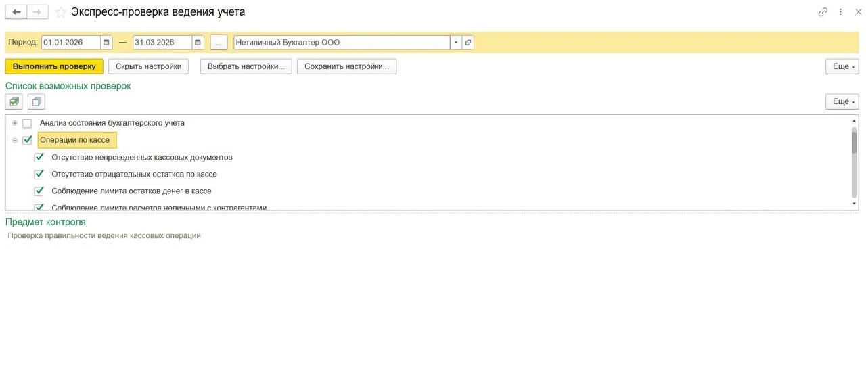Open the three-dot window menu
Viewport: 866px width, 370px height.
coord(841,12)
